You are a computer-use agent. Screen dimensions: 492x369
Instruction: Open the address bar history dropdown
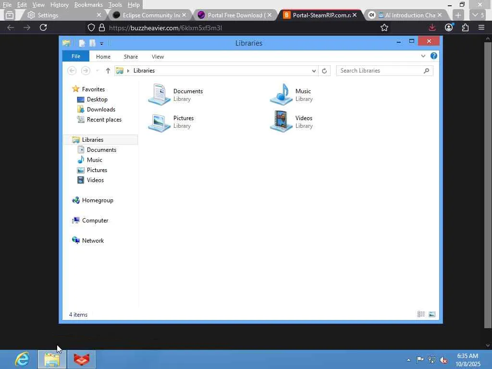click(x=314, y=71)
